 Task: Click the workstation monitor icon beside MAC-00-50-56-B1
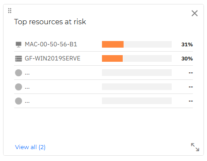(19, 45)
